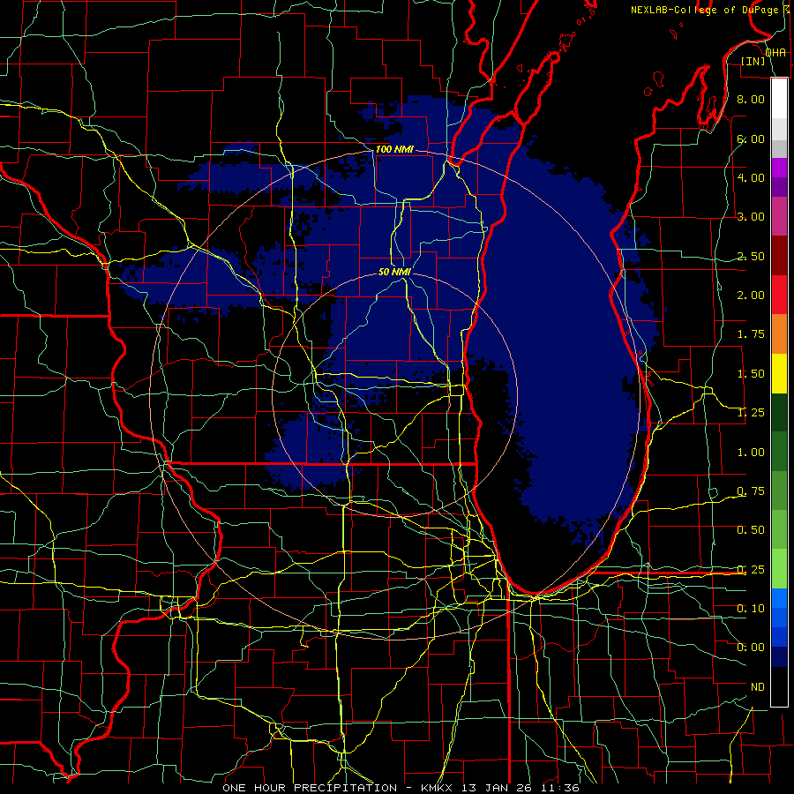Pick the yellow swatch beside 1.50

779,373
